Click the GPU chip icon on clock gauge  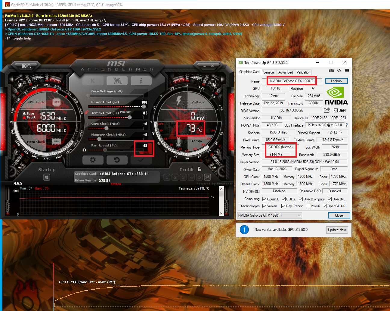[x=57, y=102]
